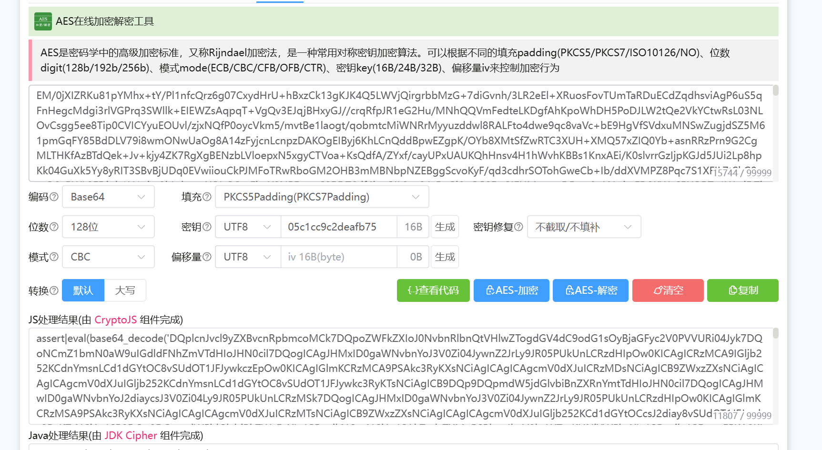822x450 pixels.
Task: Click the AES tool logo icon
Action: [43, 21]
